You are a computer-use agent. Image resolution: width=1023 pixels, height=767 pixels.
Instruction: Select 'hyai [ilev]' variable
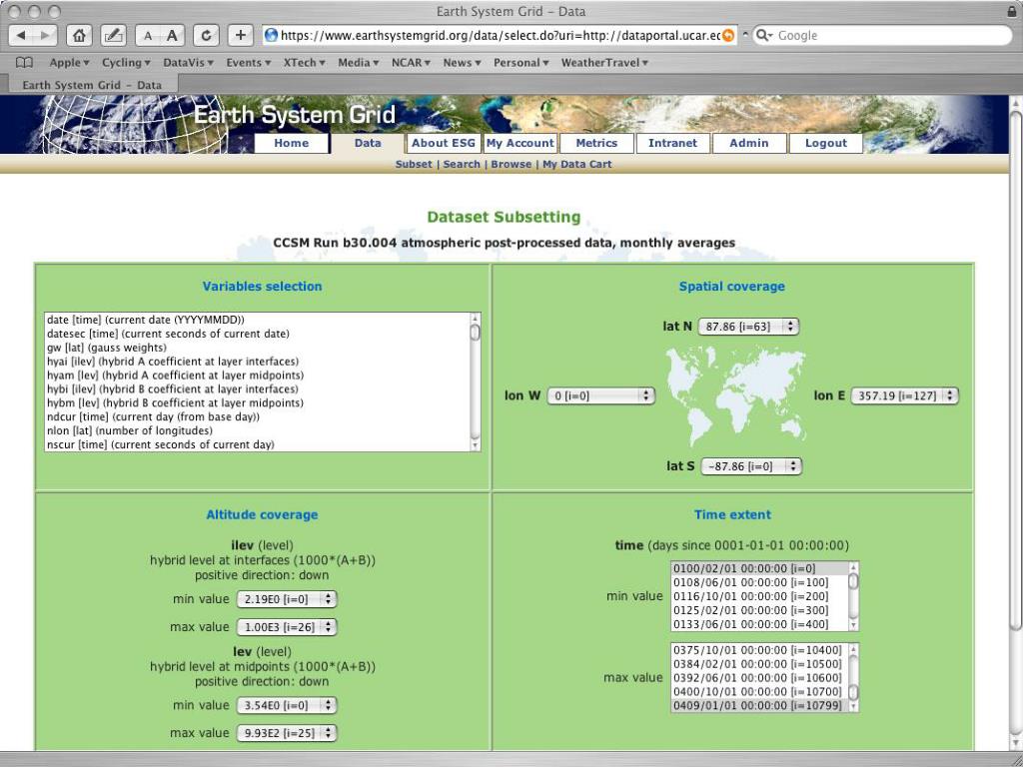tap(257, 362)
